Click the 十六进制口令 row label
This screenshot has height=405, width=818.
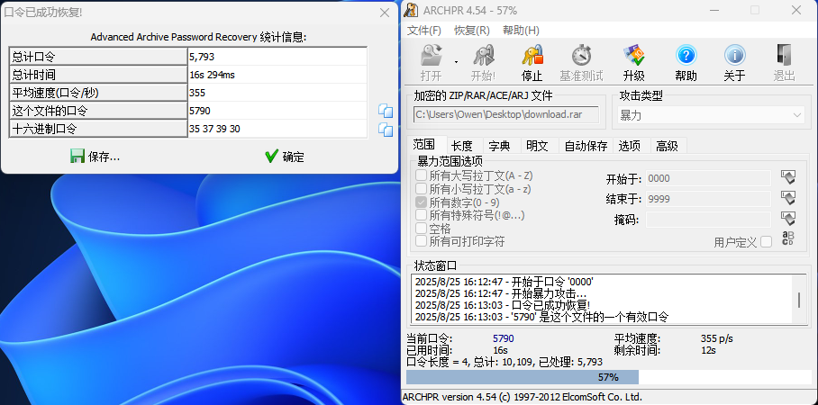point(98,129)
